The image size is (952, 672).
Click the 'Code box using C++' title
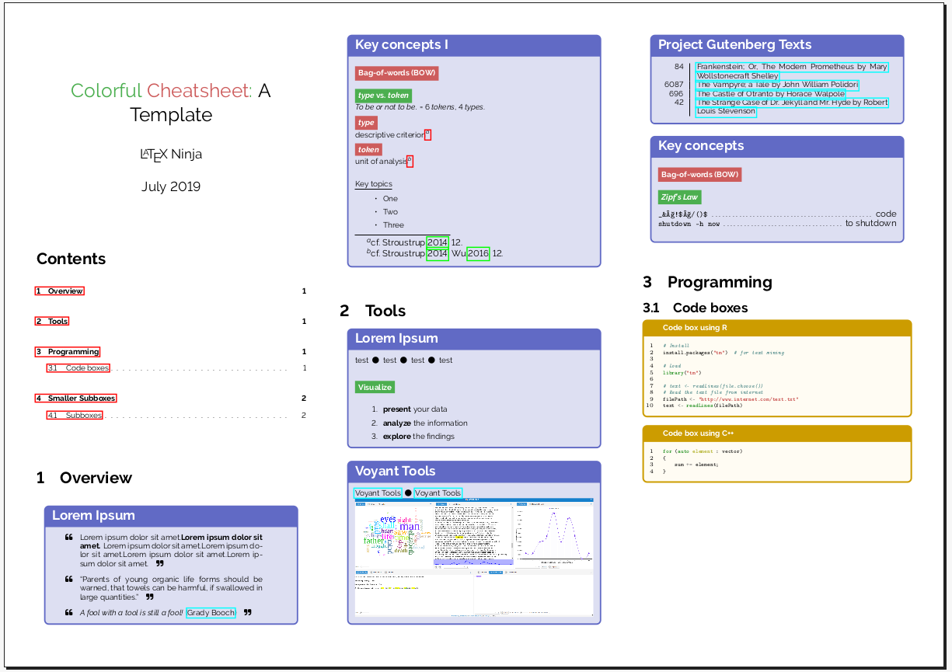pyautogui.click(x=698, y=433)
